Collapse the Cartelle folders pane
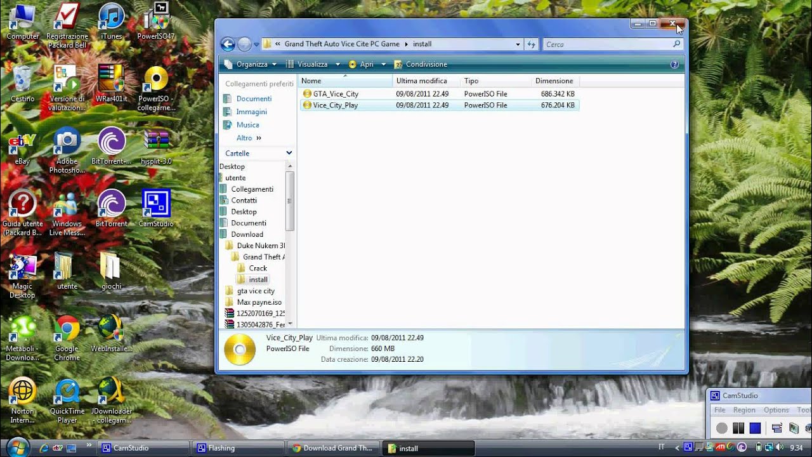Image resolution: width=812 pixels, height=457 pixels. [x=289, y=153]
